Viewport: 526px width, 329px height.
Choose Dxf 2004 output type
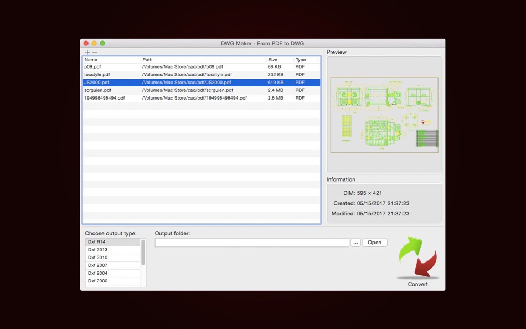coord(113,273)
